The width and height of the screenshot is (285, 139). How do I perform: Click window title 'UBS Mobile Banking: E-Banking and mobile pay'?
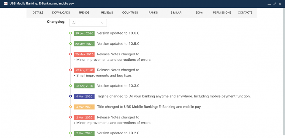[42, 4]
